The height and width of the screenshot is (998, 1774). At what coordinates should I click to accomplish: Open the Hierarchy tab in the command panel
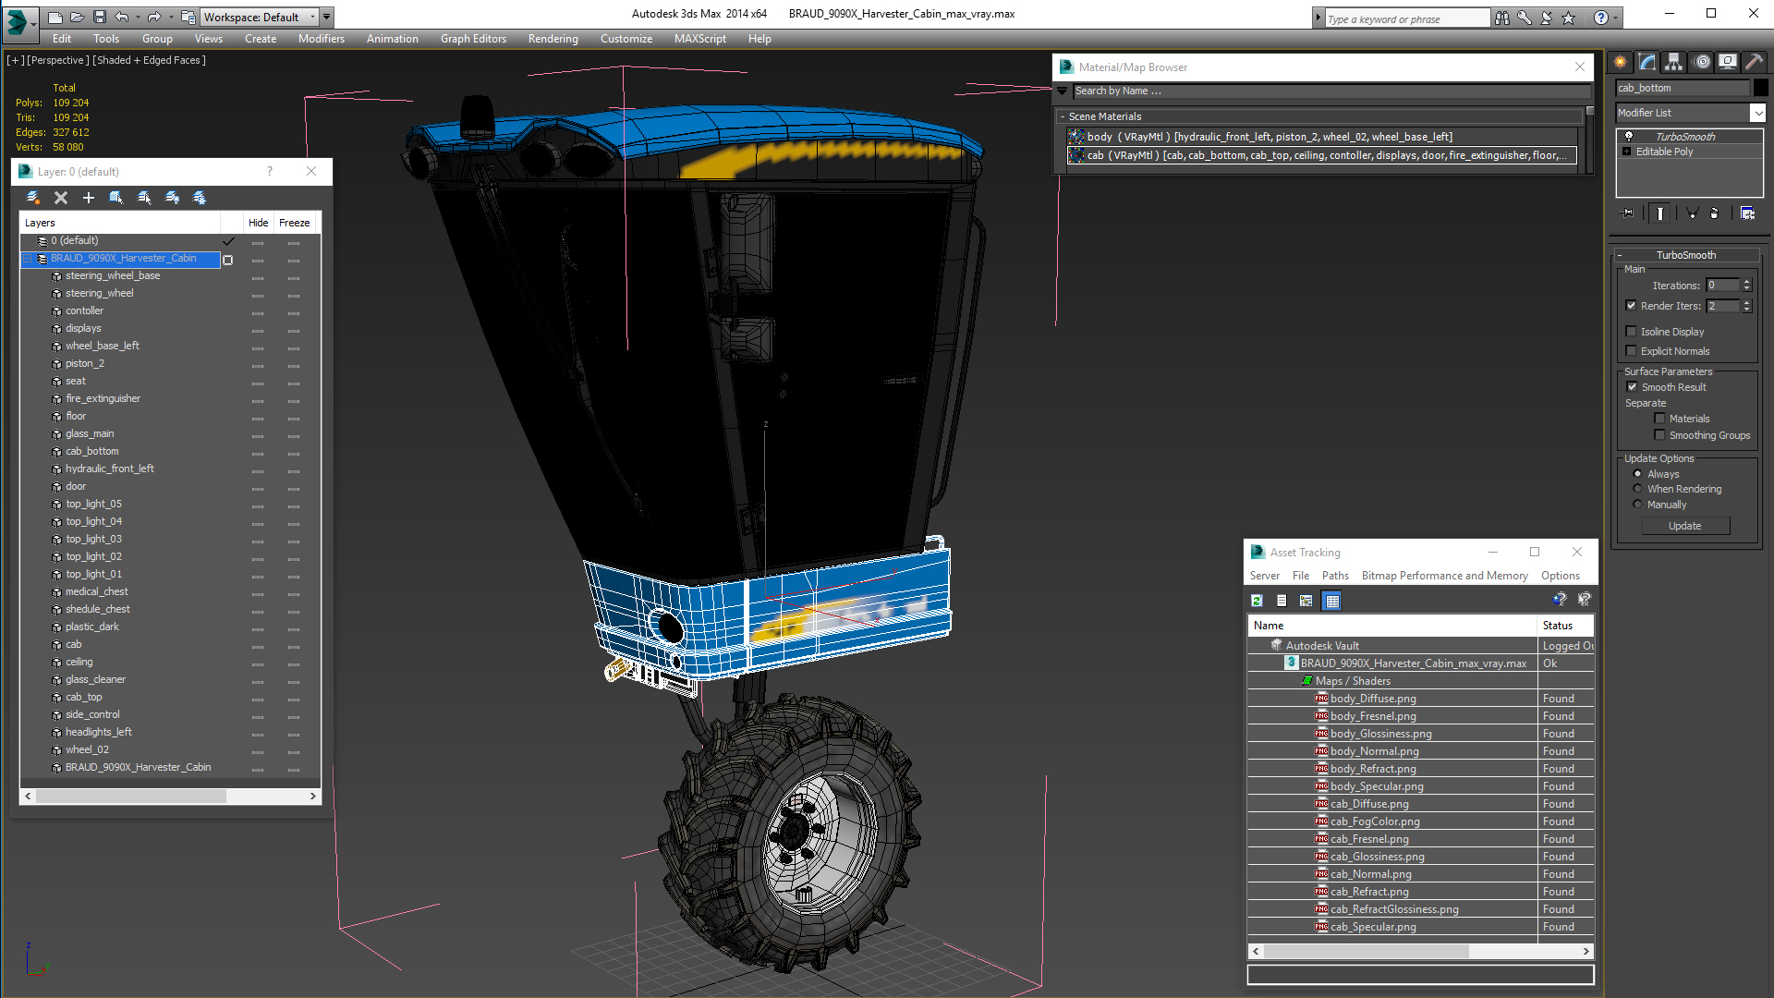(1673, 62)
